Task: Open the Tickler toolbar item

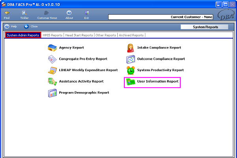Action: (24, 15)
